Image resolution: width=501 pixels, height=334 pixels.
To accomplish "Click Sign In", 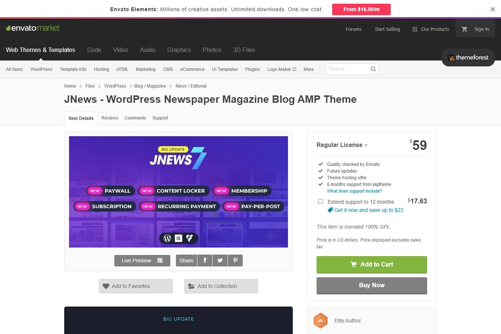I will [482, 29].
